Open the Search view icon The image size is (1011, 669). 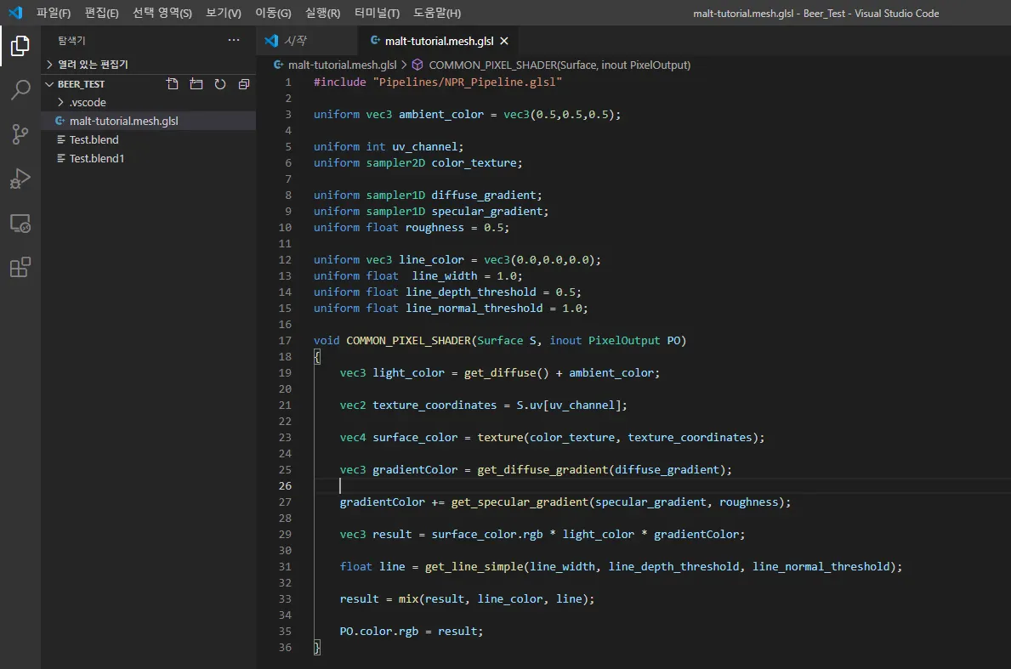click(x=20, y=90)
